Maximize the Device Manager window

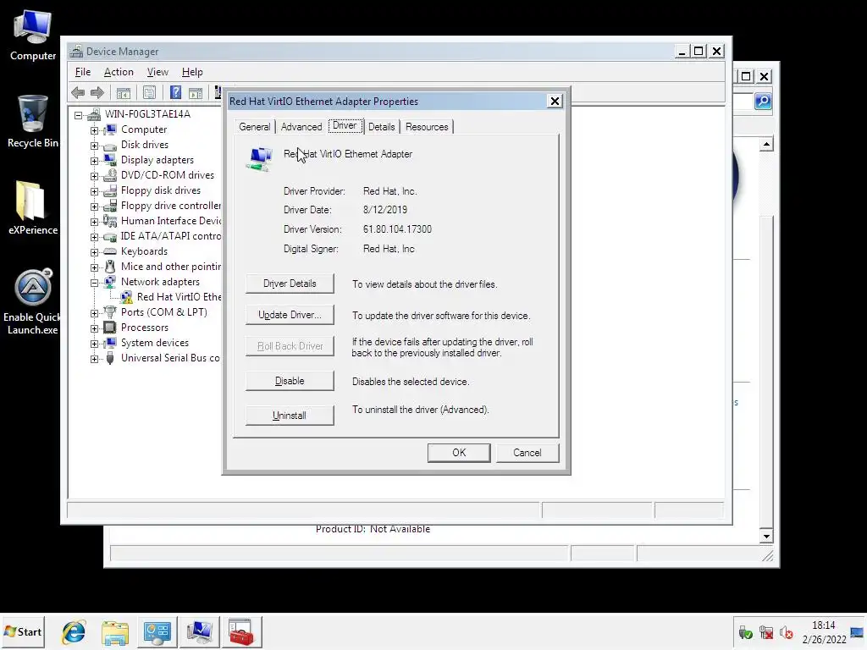click(699, 52)
